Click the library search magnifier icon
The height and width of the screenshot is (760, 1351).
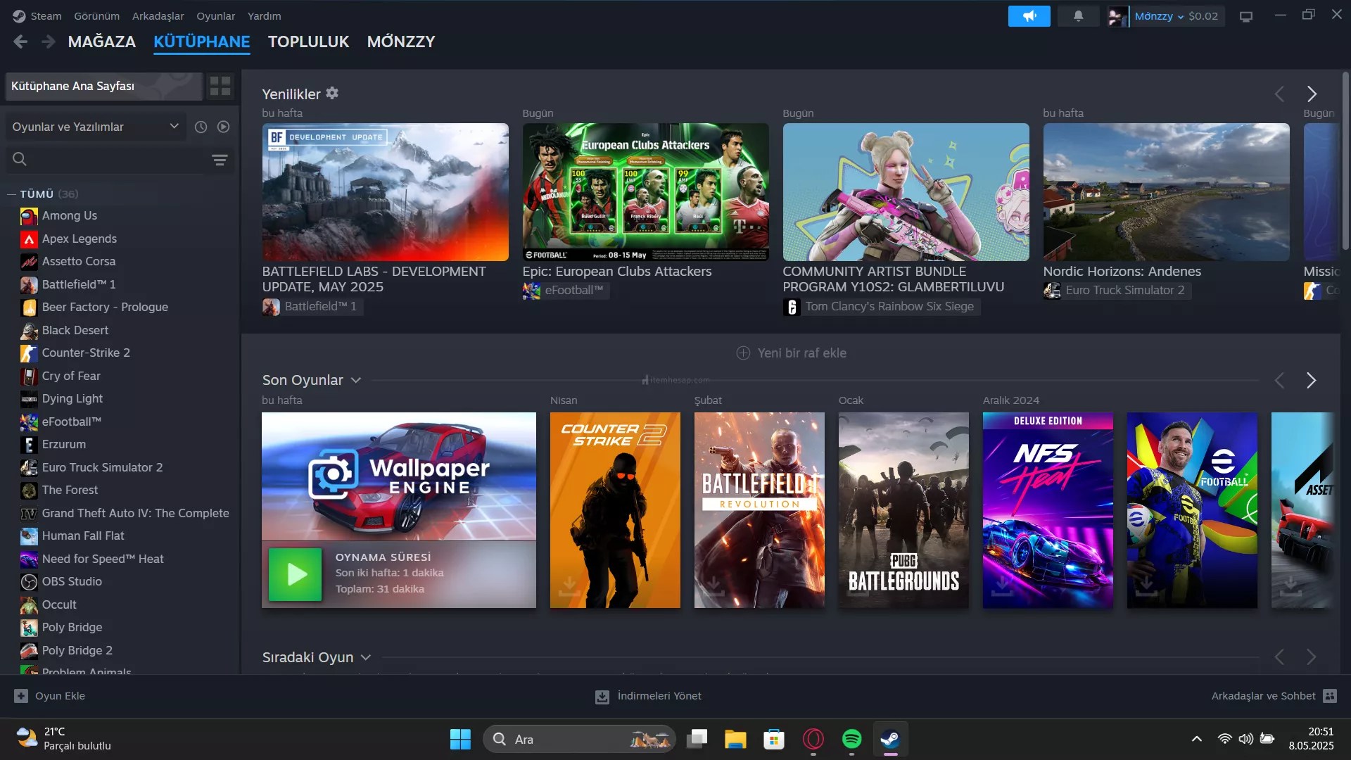20,159
